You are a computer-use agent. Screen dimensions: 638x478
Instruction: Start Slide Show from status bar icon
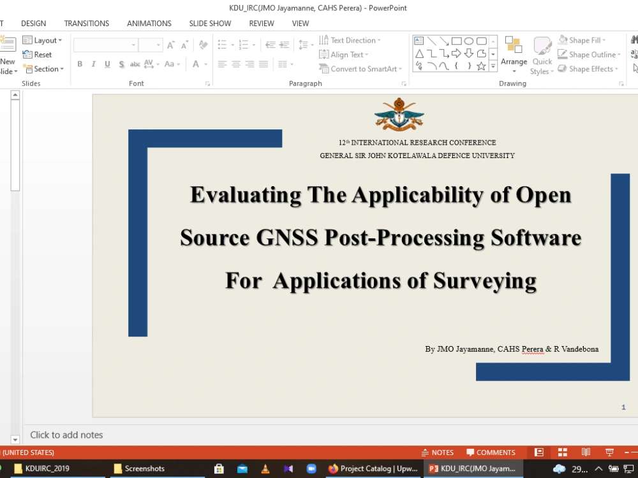click(x=609, y=453)
